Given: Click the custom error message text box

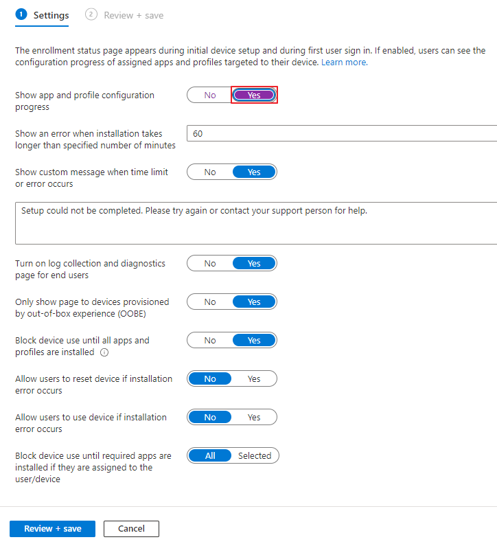Looking at the screenshot, I should click(x=256, y=223).
